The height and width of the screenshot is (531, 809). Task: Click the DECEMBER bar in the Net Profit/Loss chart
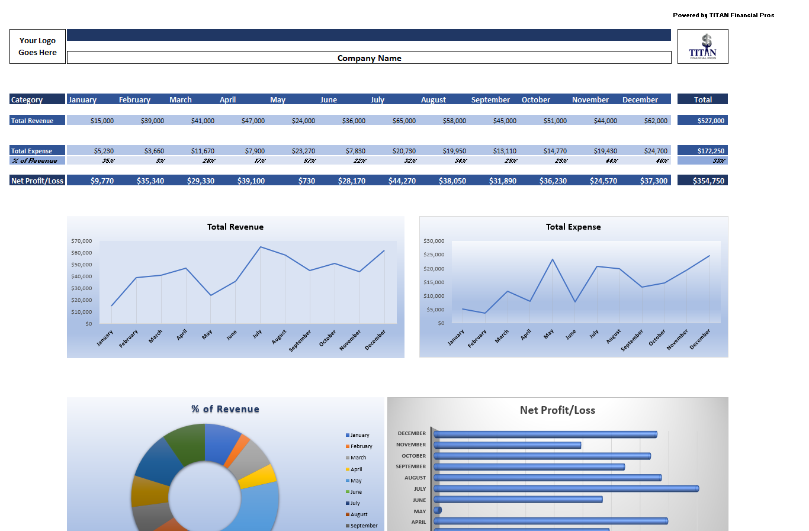coord(545,435)
